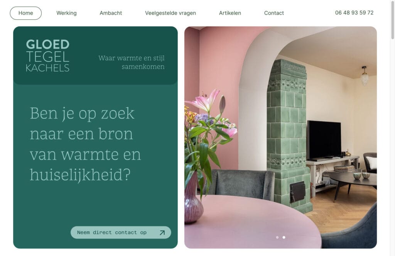Click Neem direct contact op button
The image size is (395, 256).
point(121,232)
